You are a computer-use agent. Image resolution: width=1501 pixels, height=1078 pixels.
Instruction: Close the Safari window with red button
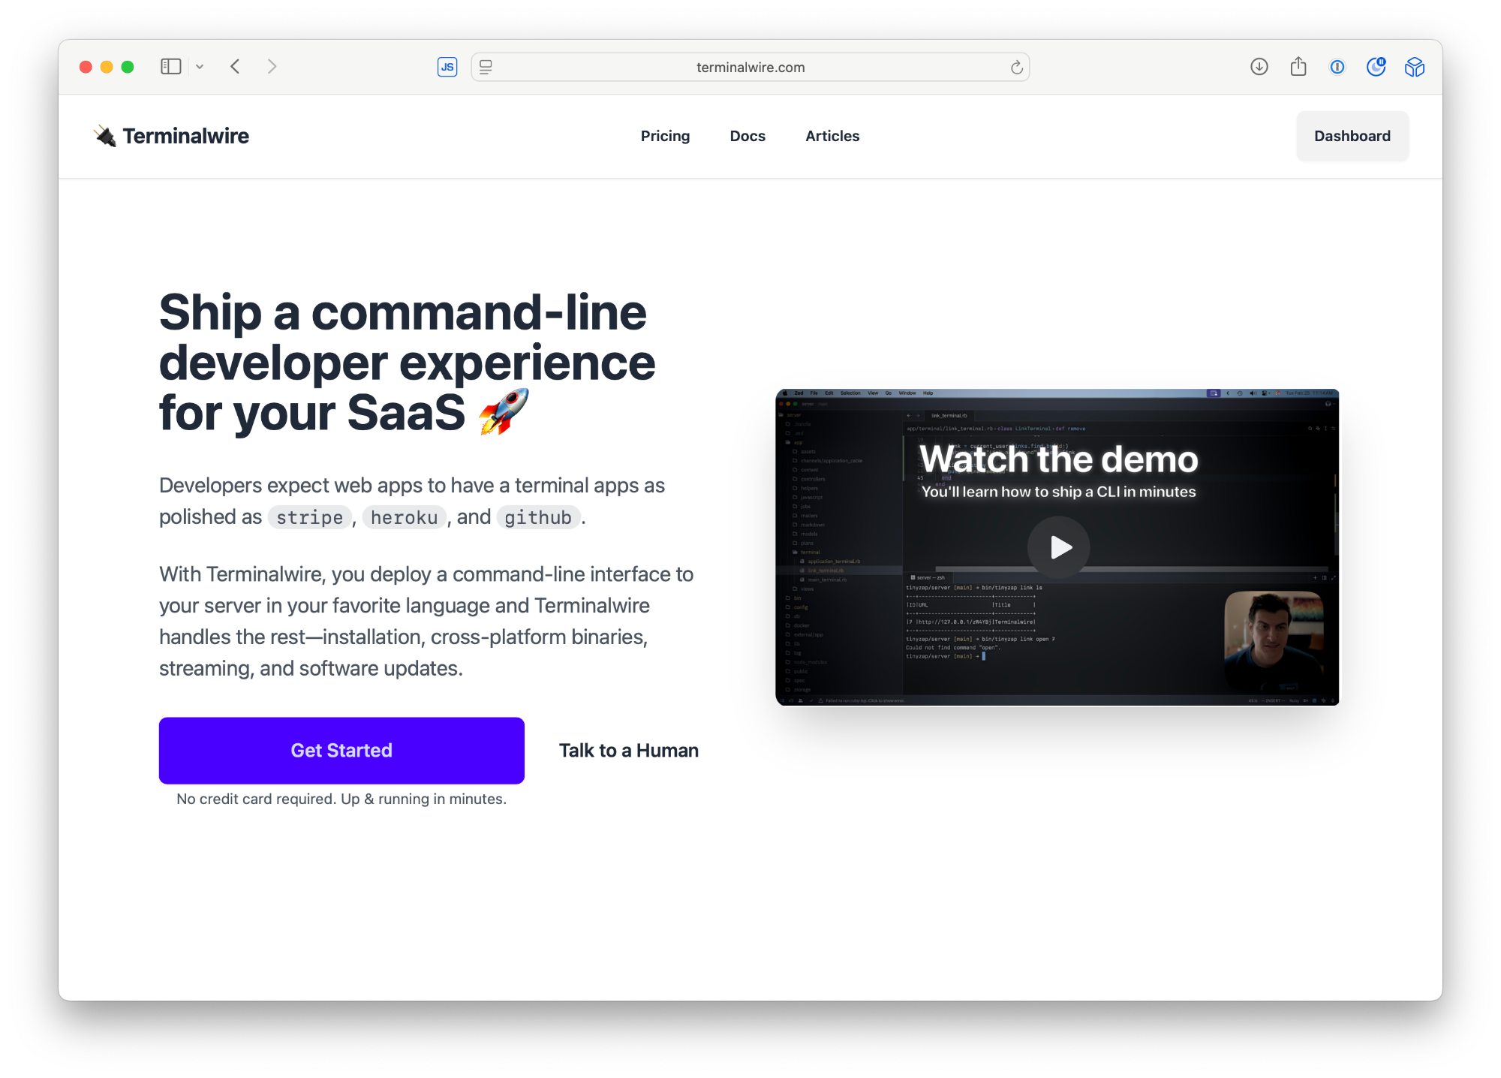point(86,67)
